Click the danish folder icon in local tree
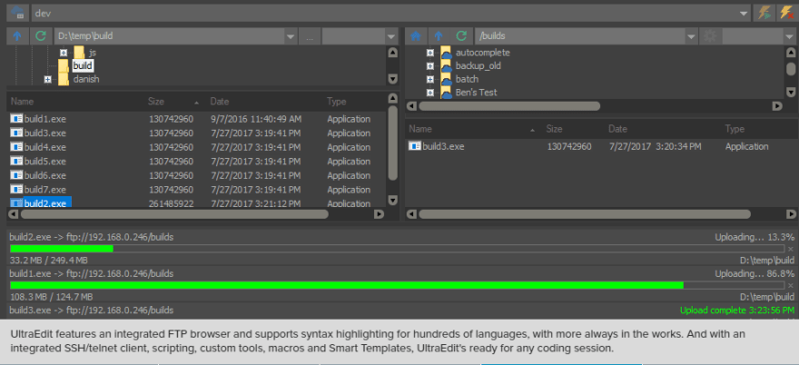The width and height of the screenshot is (799, 365). click(x=64, y=79)
